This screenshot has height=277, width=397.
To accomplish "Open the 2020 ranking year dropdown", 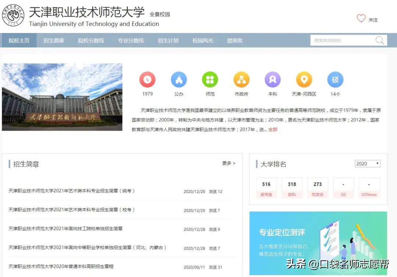I will tap(367, 164).
